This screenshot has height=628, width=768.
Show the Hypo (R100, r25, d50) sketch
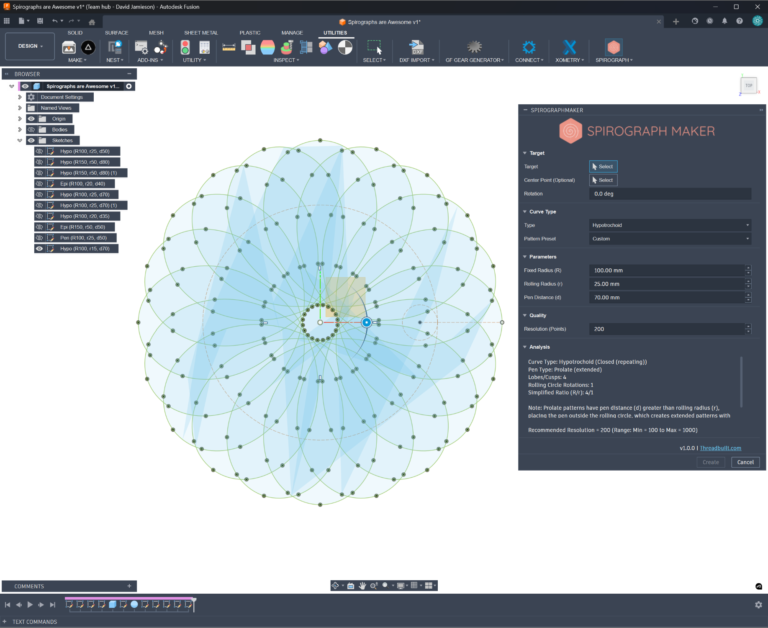click(x=39, y=151)
